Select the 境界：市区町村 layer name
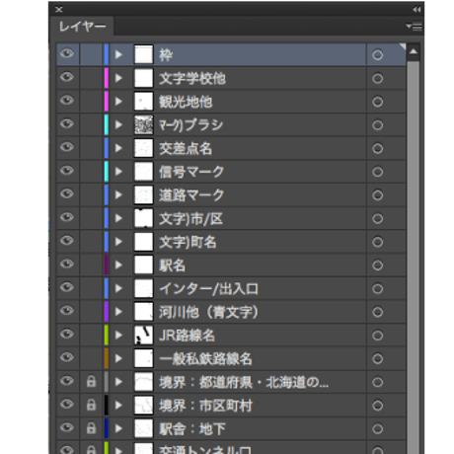This screenshot has width=454, height=454. click(x=206, y=406)
